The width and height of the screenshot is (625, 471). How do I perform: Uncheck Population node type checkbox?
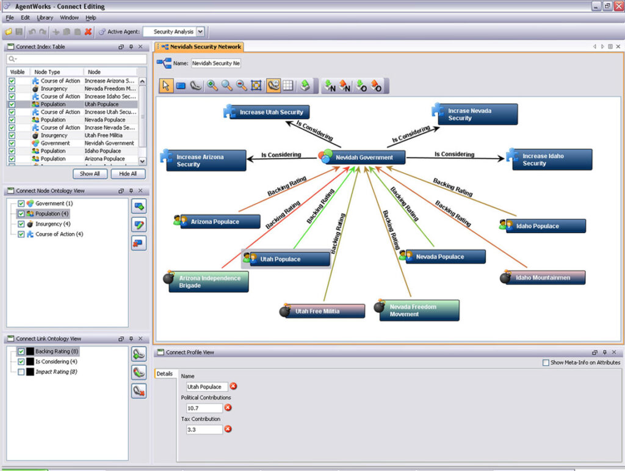[x=21, y=214]
